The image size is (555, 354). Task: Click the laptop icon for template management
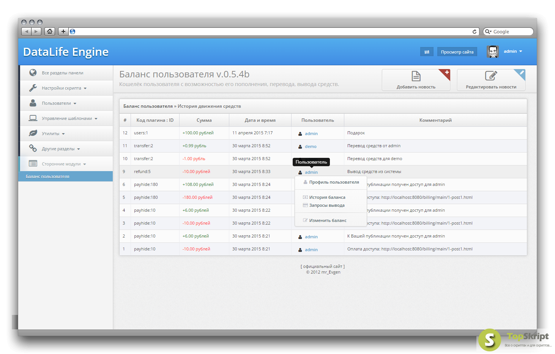pyautogui.click(x=33, y=118)
